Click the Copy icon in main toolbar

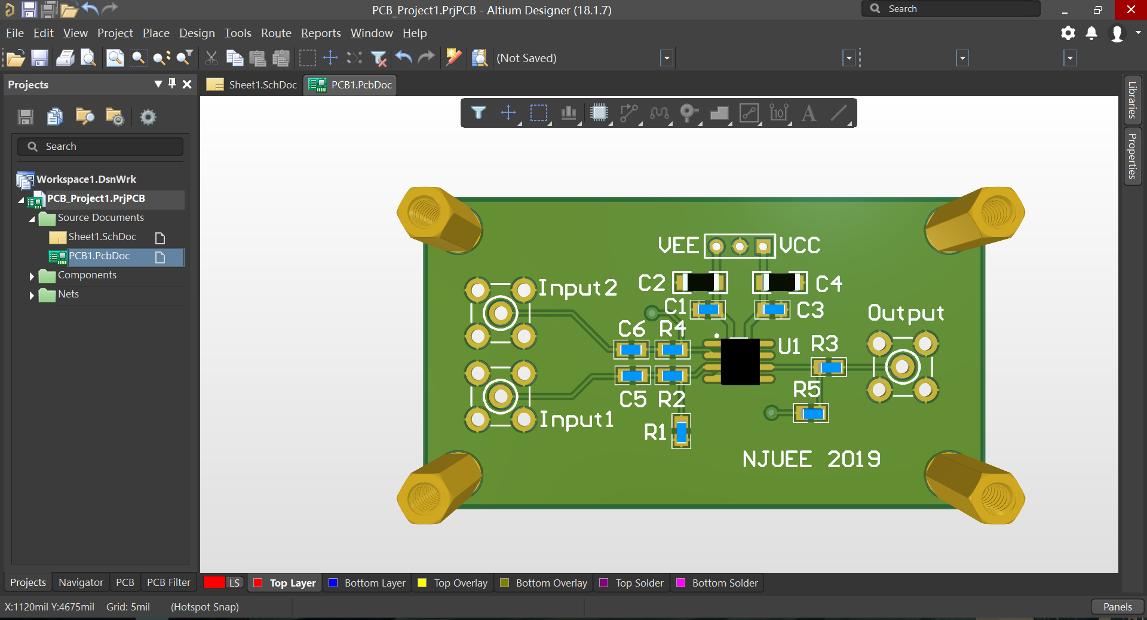click(234, 58)
